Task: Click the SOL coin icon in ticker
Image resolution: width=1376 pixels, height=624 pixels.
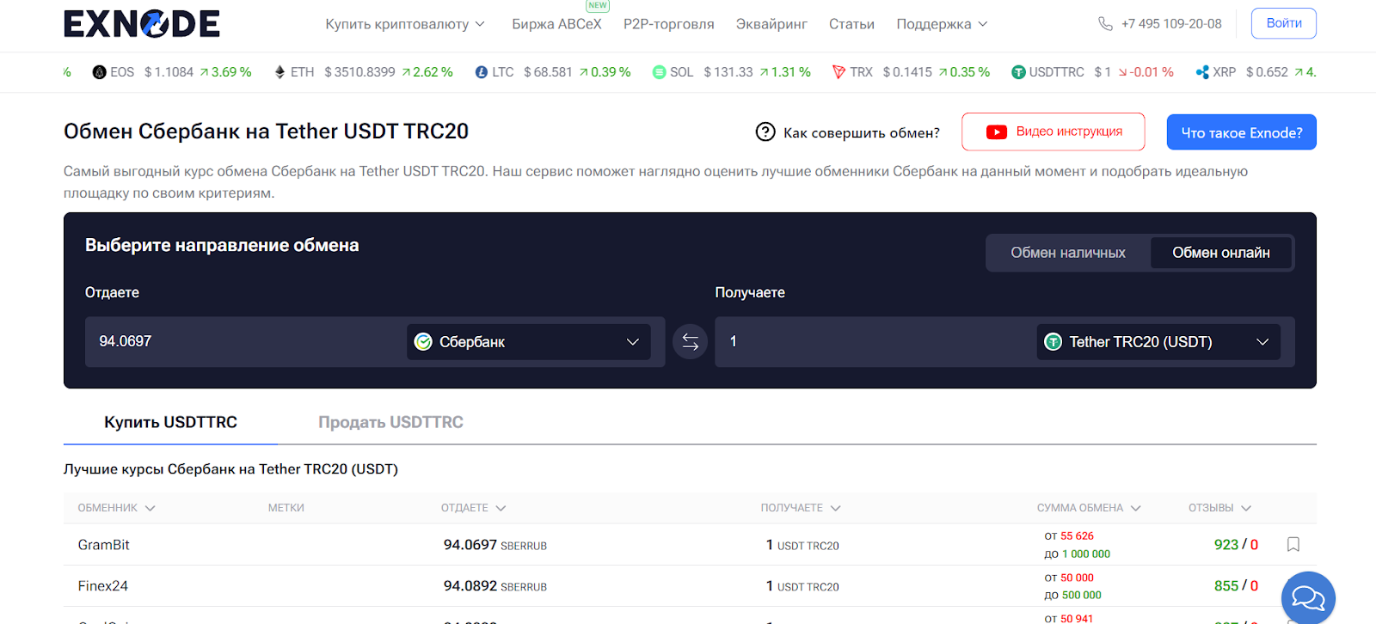Action: [660, 72]
